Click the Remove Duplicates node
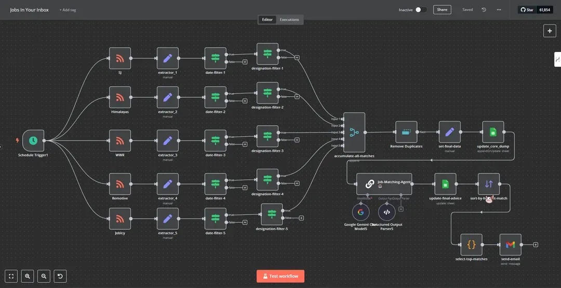Screen dimensions: 561x288 [406, 132]
